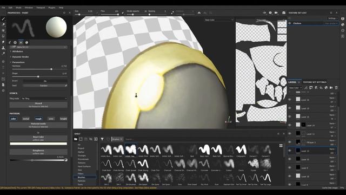346x195 pixels.
Task: Randomize the Seed with pencil icon
Action: tap(66, 86)
